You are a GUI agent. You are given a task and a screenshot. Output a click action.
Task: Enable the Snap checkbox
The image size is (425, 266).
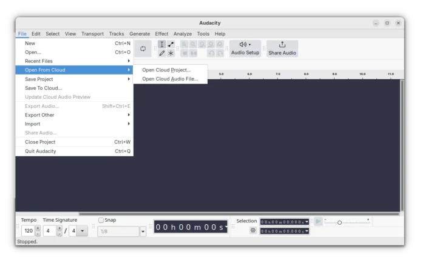pyautogui.click(x=101, y=220)
